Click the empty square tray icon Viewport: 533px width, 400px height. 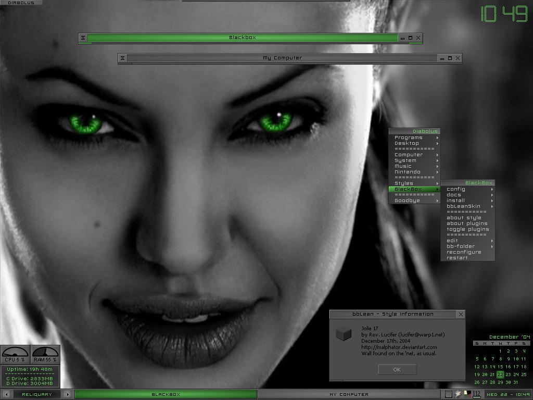[x=449, y=394]
